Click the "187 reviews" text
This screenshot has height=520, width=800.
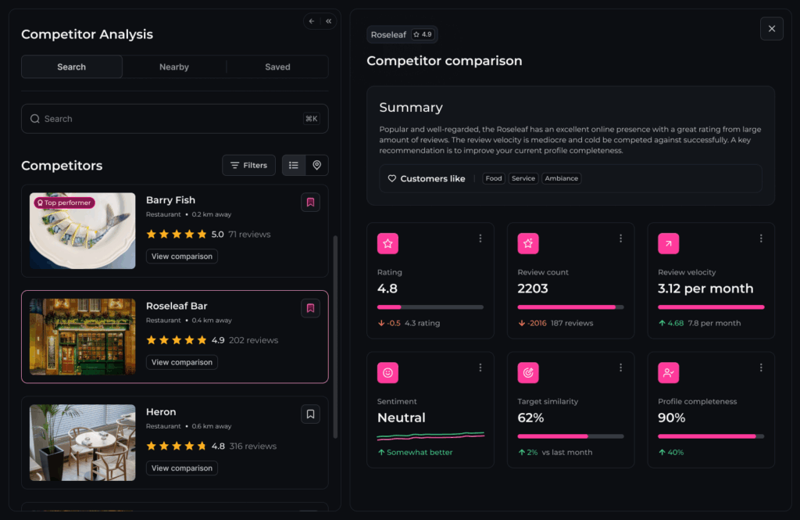(x=572, y=324)
